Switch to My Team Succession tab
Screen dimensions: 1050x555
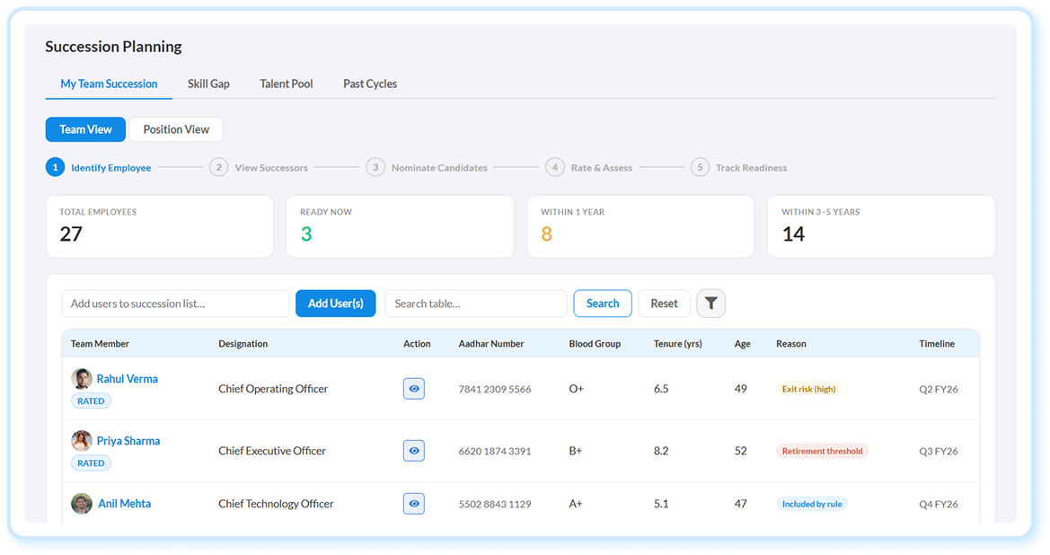click(110, 84)
